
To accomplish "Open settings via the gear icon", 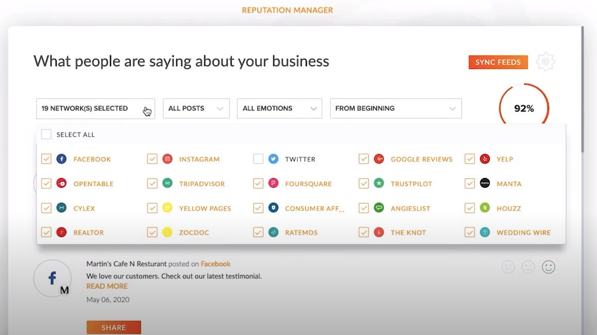I will tap(545, 62).
